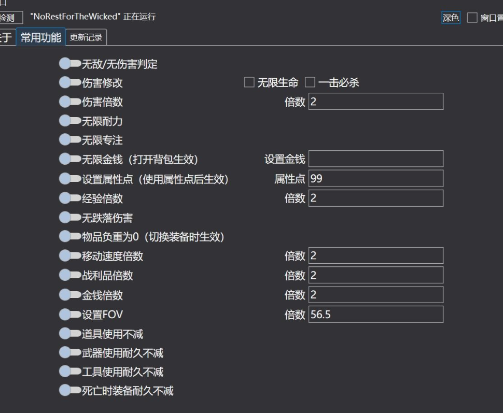Tick the 一击必杀 checkbox
Screen dimensions: 503x413
(x=310, y=82)
